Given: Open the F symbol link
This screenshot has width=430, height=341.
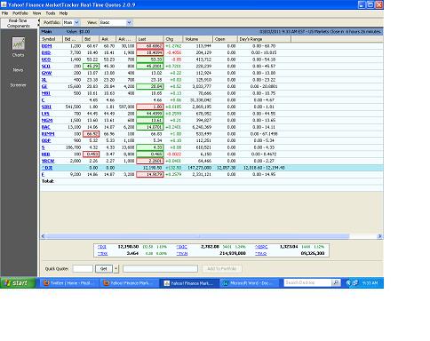Looking at the screenshot, I should 43,174.
